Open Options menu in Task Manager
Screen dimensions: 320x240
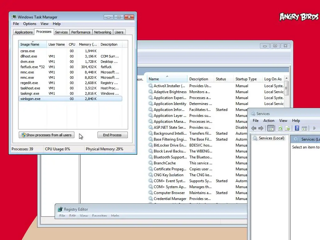pos(30,24)
